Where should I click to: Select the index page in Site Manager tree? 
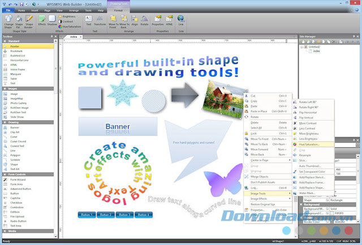pos(316,51)
